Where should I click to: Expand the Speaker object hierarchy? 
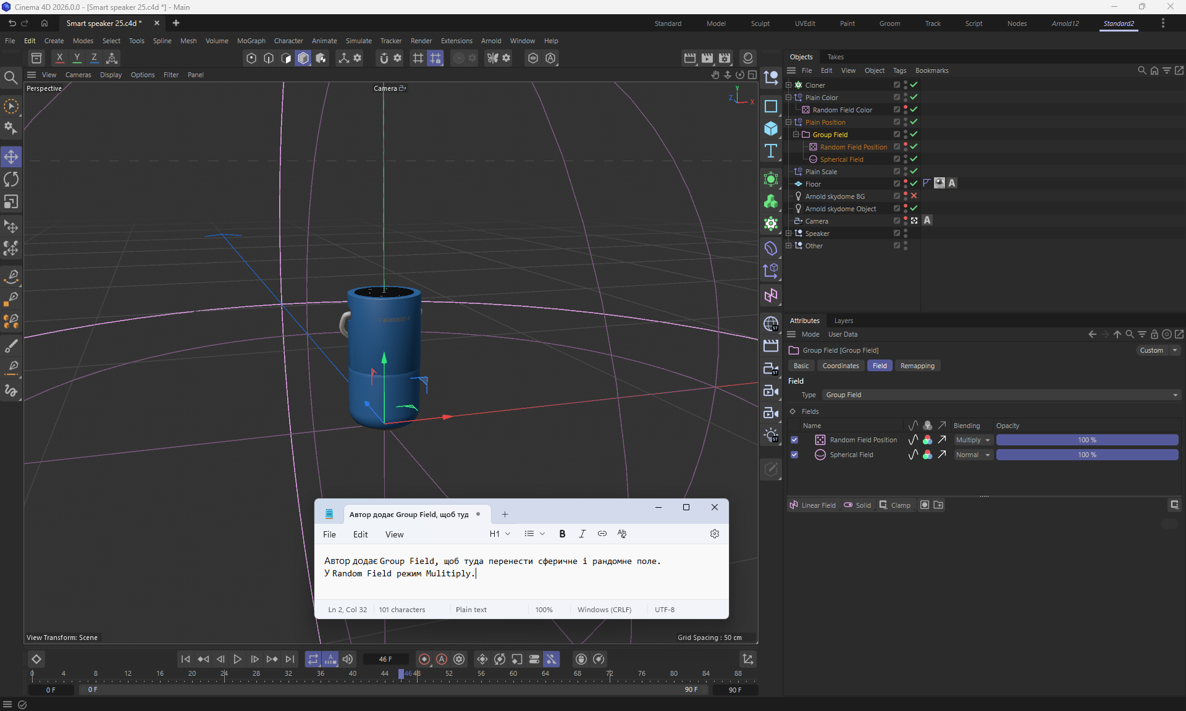(x=788, y=233)
